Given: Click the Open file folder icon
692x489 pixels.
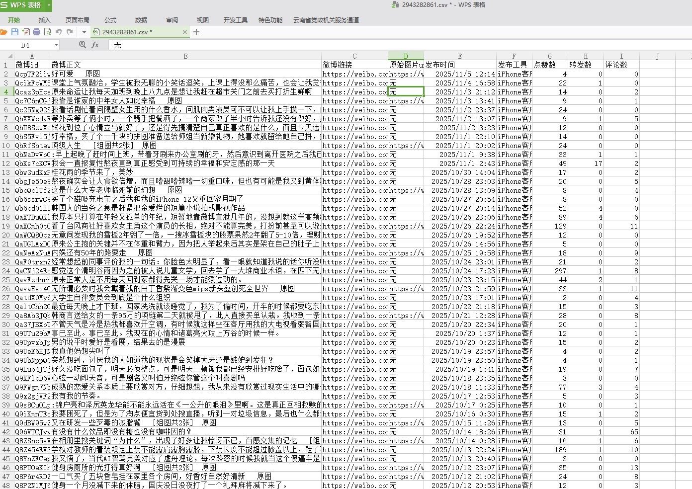Looking at the screenshot, I should [x=4, y=32].
